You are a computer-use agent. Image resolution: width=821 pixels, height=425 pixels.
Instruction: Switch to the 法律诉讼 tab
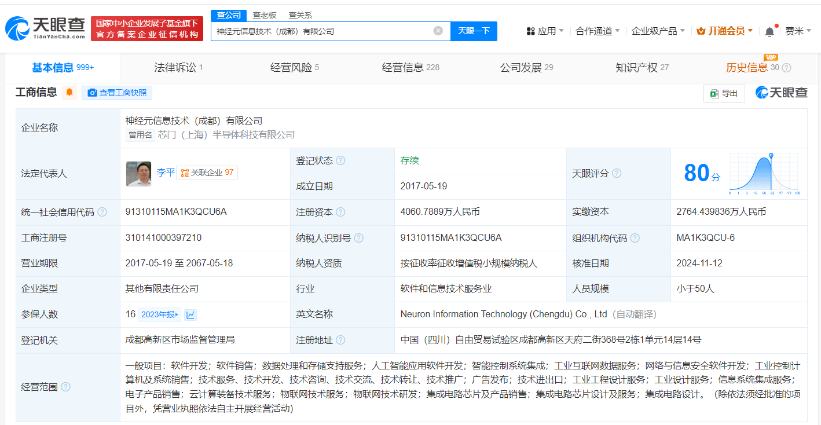[x=178, y=68]
